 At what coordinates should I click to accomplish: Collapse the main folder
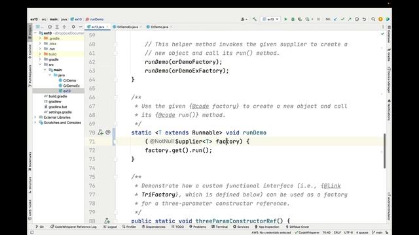coord(45,70)
